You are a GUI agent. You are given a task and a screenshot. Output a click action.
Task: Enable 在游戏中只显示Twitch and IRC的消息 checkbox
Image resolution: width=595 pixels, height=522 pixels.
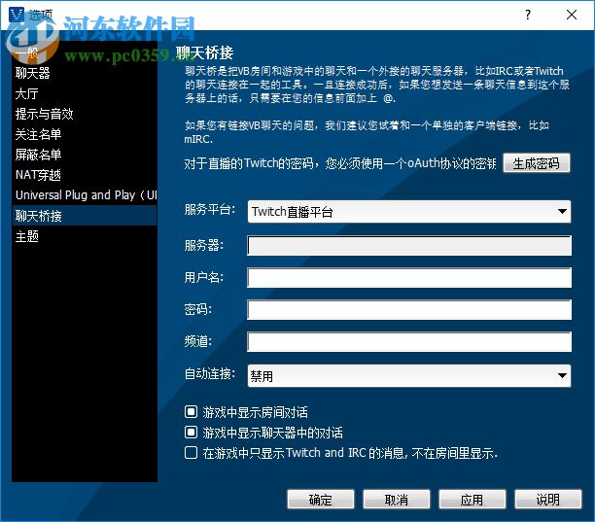[x=191, y=453]
